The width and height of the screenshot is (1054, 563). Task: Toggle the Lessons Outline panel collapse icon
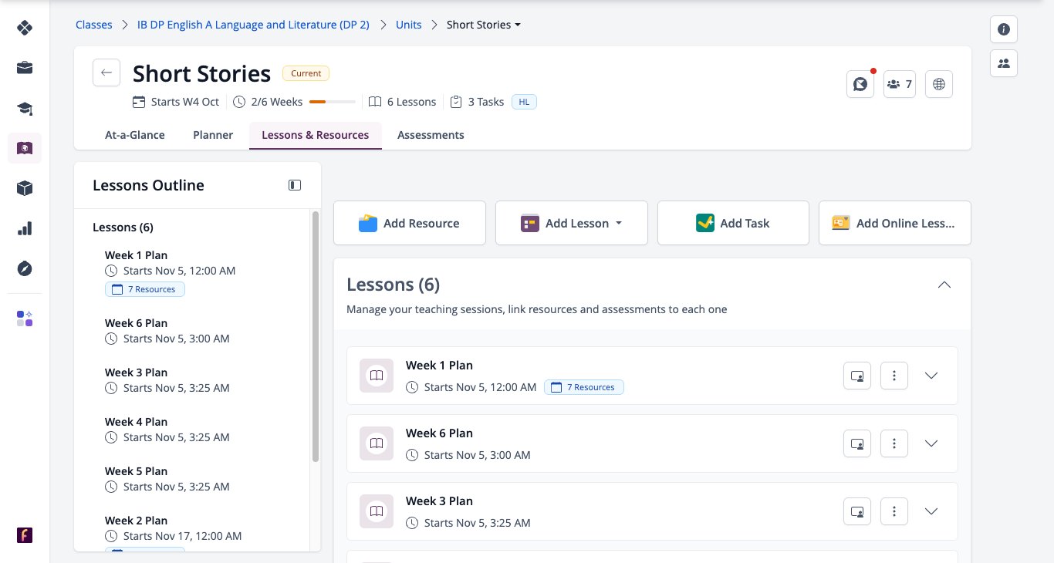(295, 185)
